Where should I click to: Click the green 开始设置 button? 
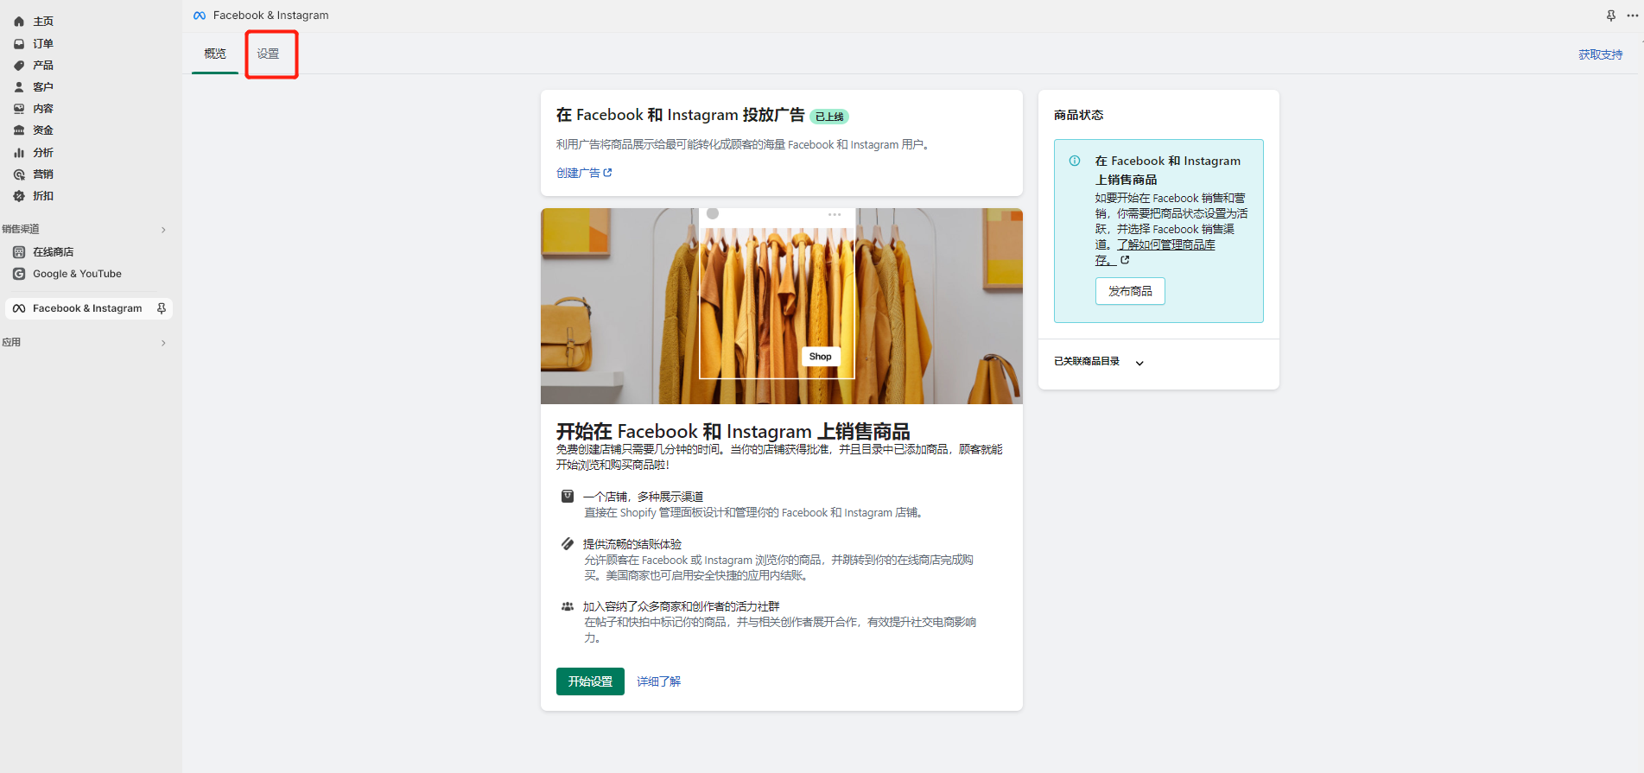click(590, 681)
